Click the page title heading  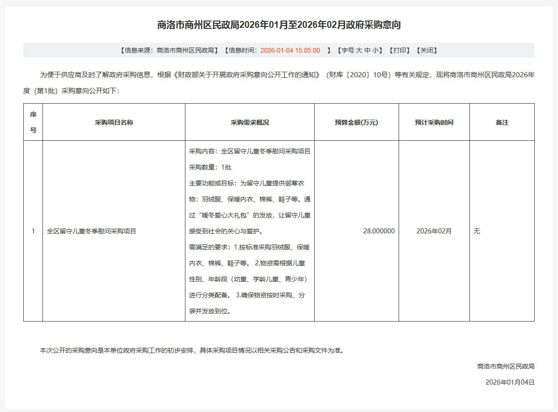click(x=279, y=25)
